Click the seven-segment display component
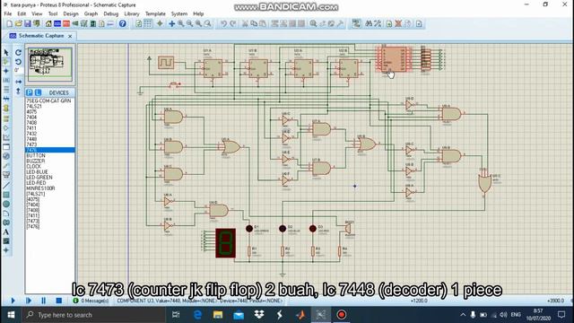 225,243
